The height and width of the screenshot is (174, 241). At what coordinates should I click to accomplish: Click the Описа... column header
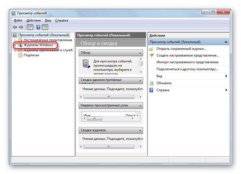tap(130, 115)
